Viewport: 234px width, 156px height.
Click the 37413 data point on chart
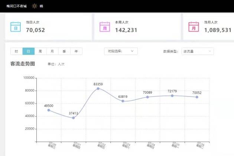(x=74, y=118)
